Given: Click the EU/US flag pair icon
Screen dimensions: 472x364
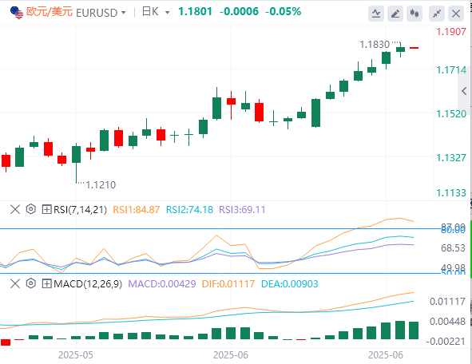Looking at the screenshot, I should [x=17, y=13].
